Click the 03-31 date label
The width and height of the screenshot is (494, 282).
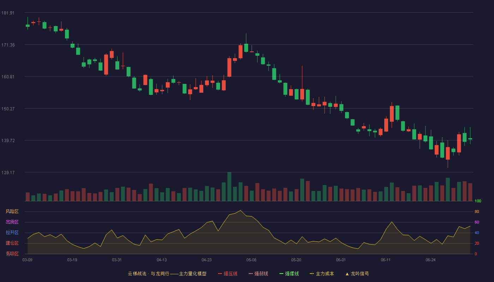pyautogui.click(x=117, y=260)
